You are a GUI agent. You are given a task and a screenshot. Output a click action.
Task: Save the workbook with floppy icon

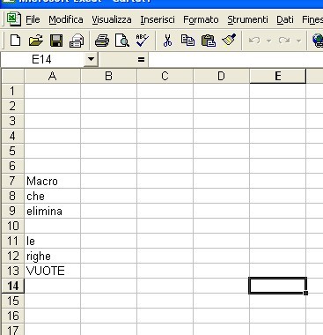point(56,41)
